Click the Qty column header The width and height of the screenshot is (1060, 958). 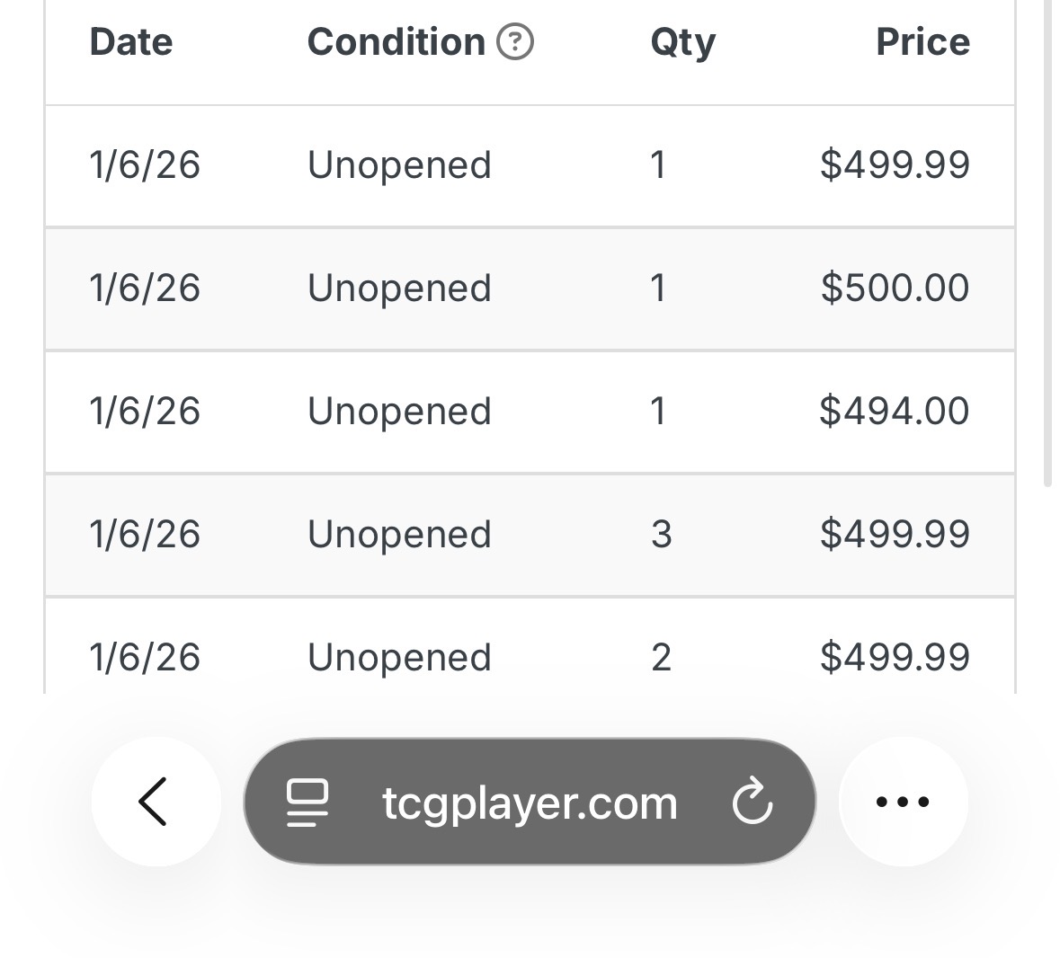(682, 42)
